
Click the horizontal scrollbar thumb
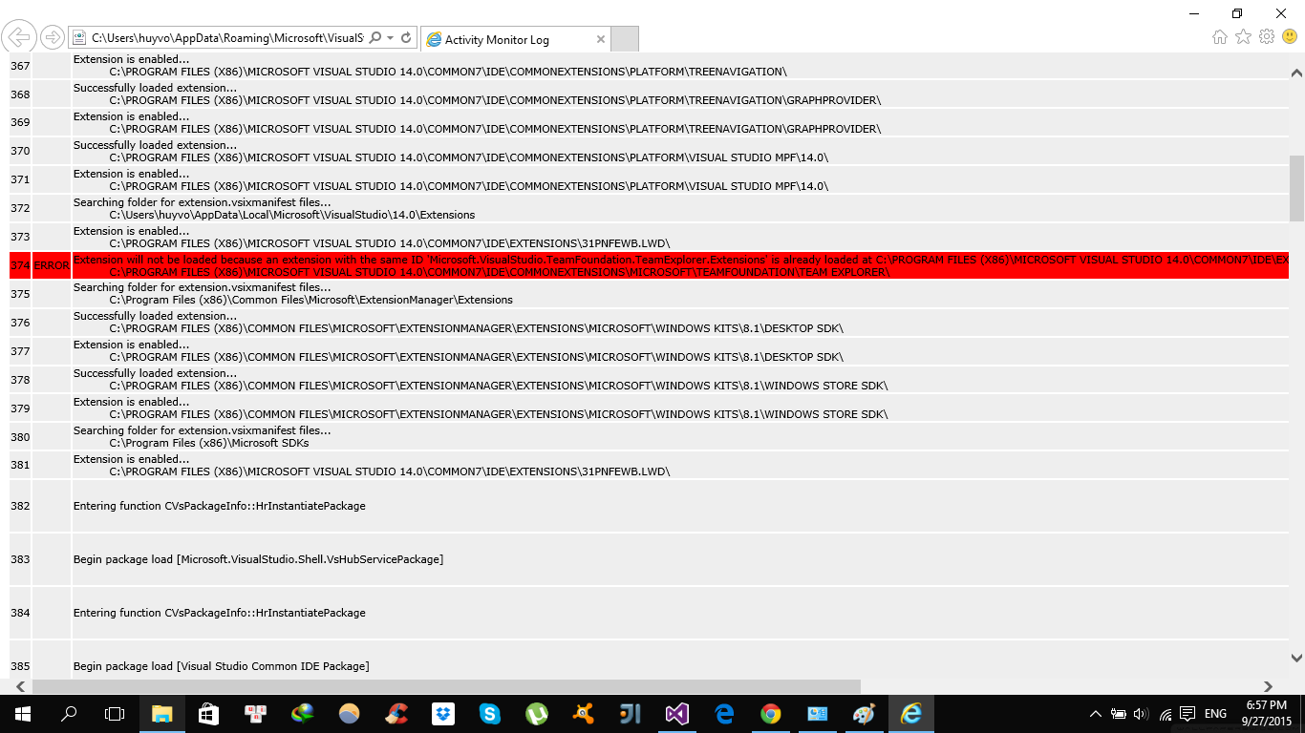click(x=446, y=686)
